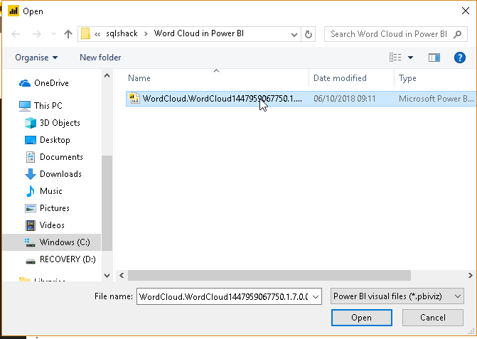Open the Organise menu

[x=36, y=58]
